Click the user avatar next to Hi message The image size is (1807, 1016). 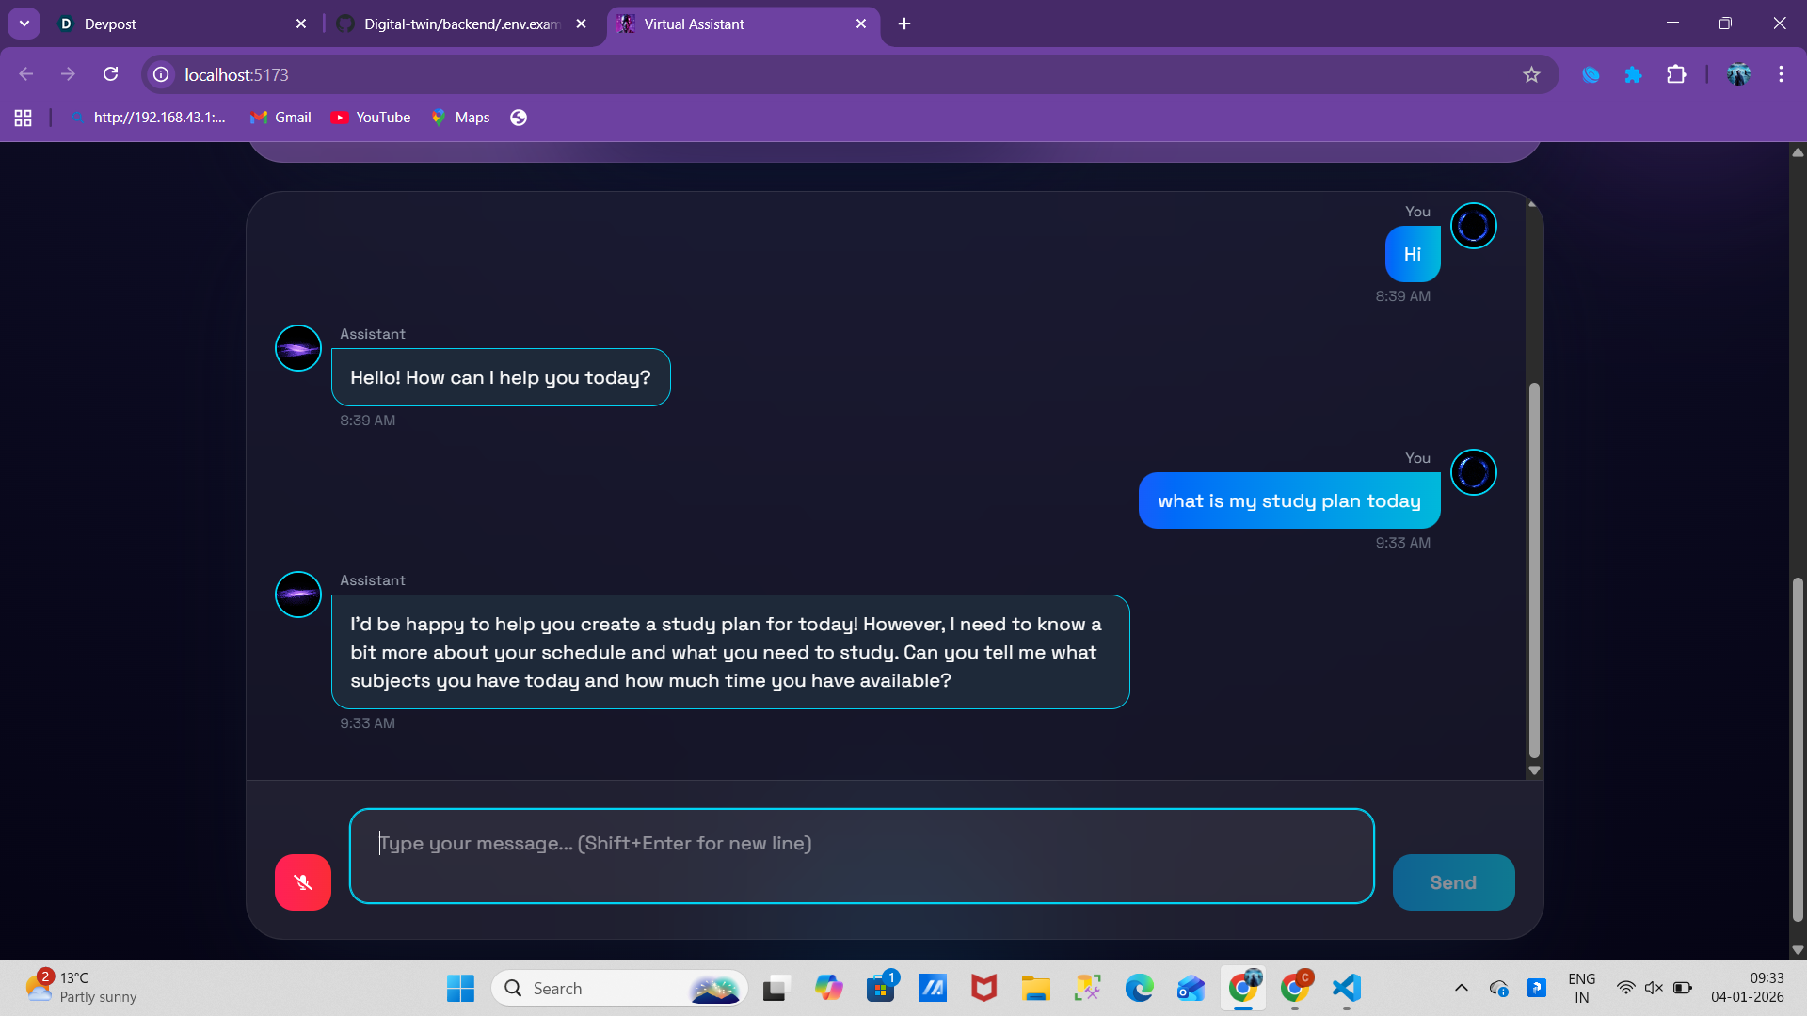point(1473,226)
